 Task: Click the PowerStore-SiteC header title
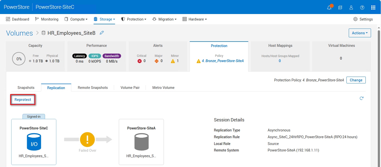[55, 7]
